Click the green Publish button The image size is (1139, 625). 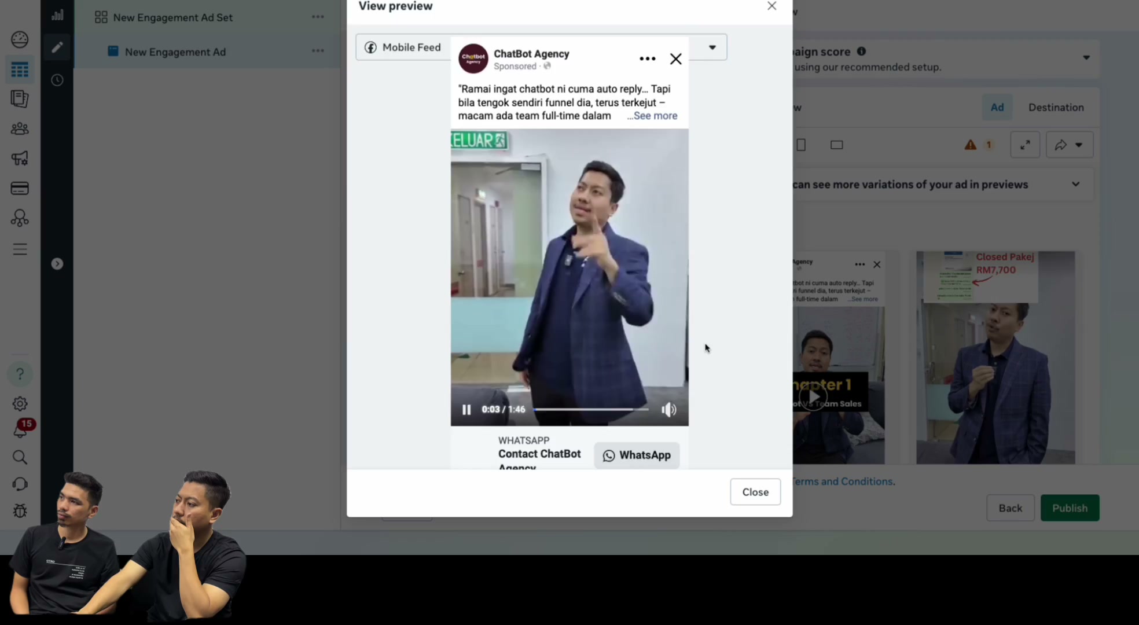(x=1070, y=508)
